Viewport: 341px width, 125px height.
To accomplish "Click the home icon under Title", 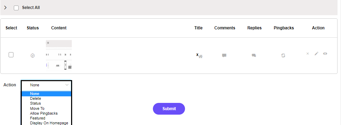I will click(201, 56).
